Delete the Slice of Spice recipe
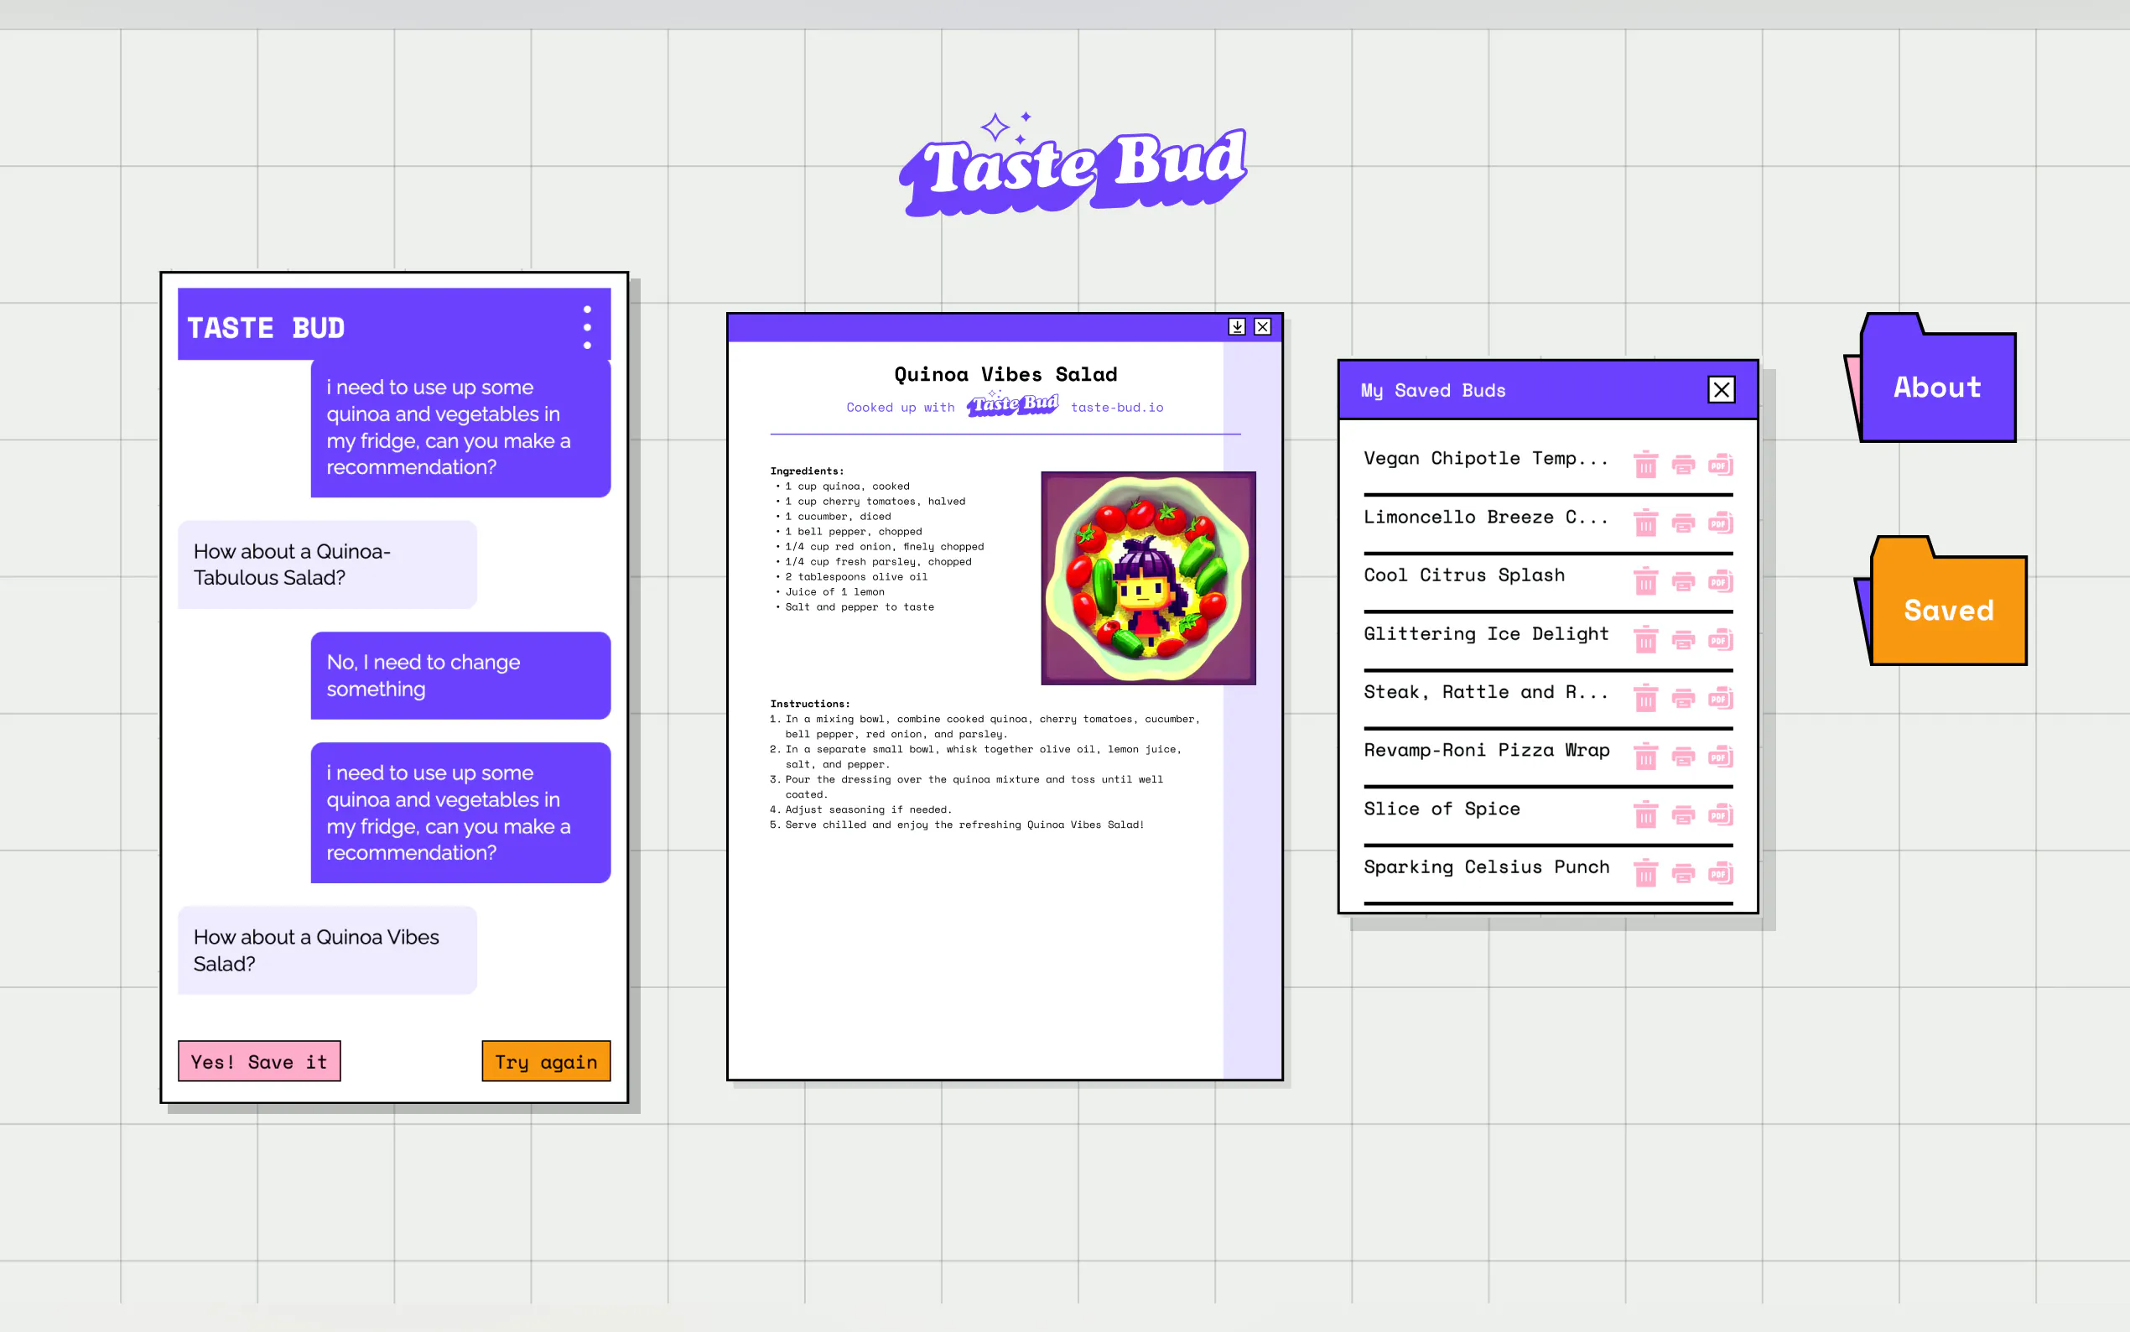This screenshot has width=2130, height=1332. (1644, 814)
